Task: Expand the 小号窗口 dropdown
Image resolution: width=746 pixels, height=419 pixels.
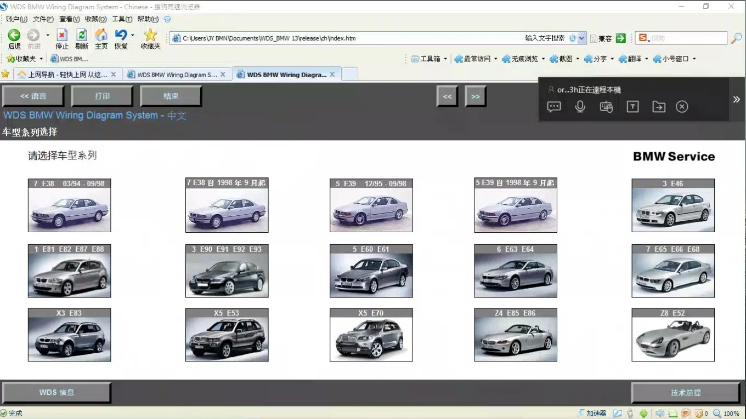Action: tap(694, 59)
